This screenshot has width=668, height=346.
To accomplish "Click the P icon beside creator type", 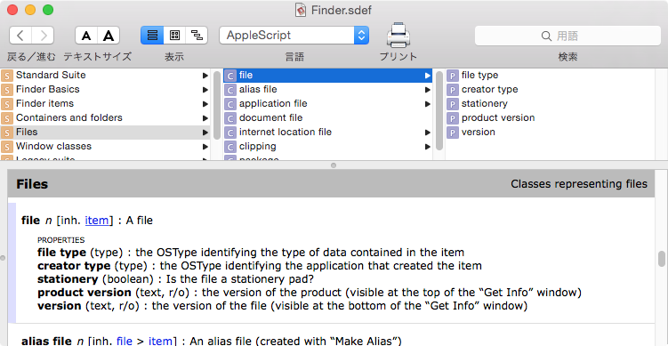I will click(453, 90).
